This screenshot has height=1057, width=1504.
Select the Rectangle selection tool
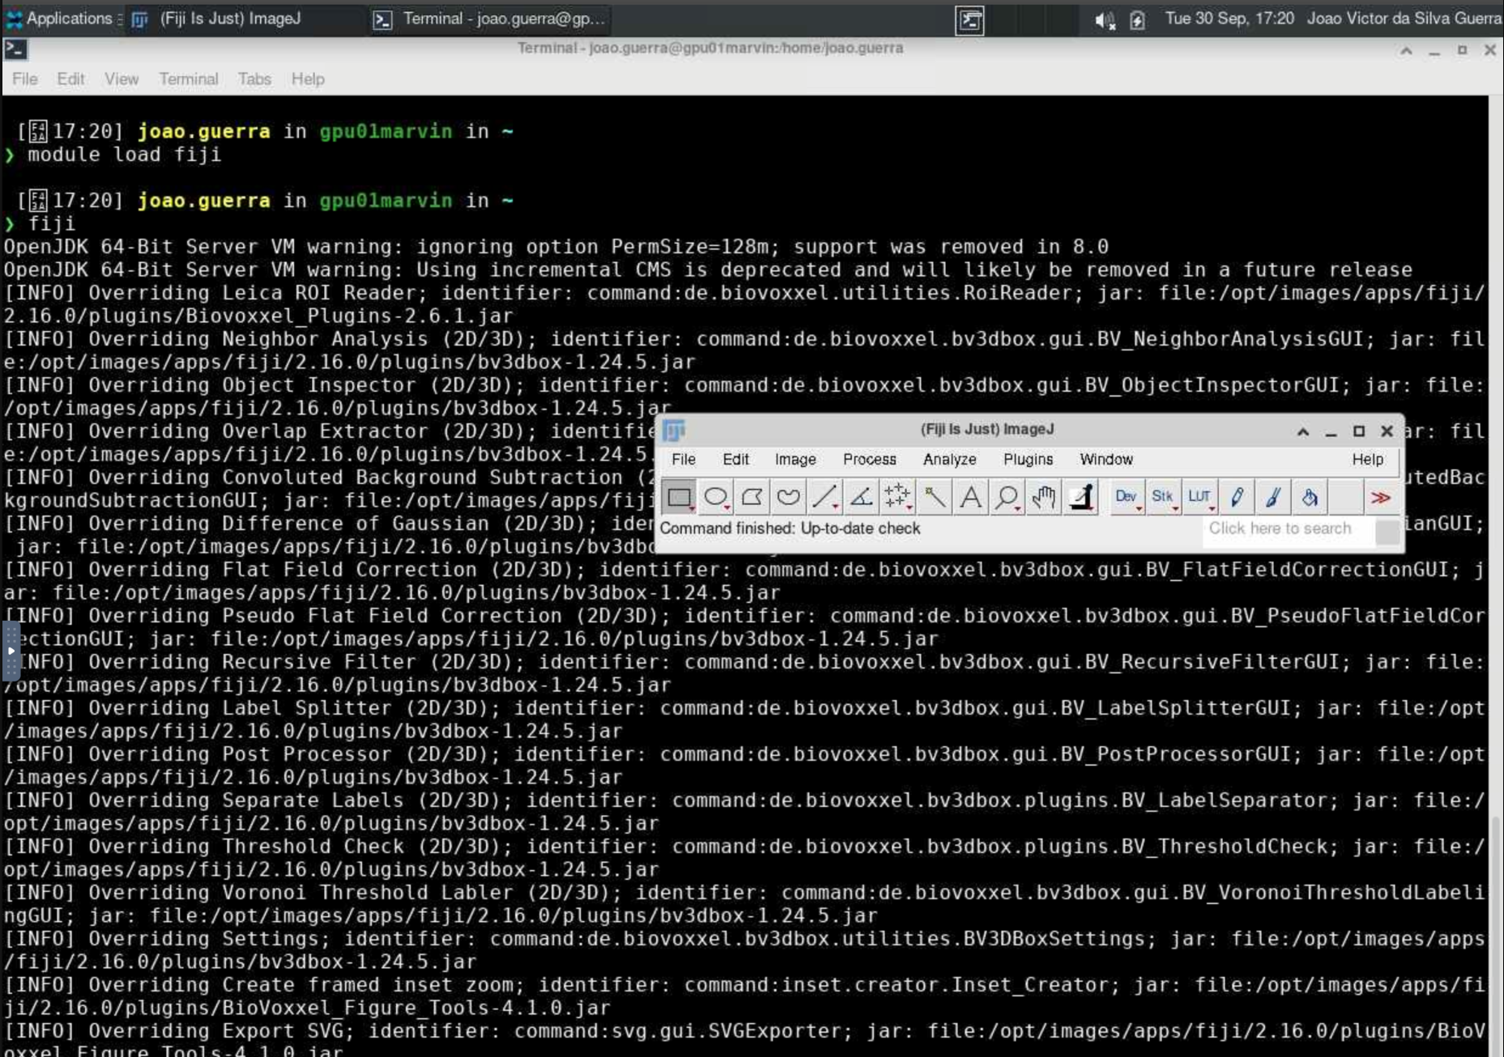coord(679,497)
